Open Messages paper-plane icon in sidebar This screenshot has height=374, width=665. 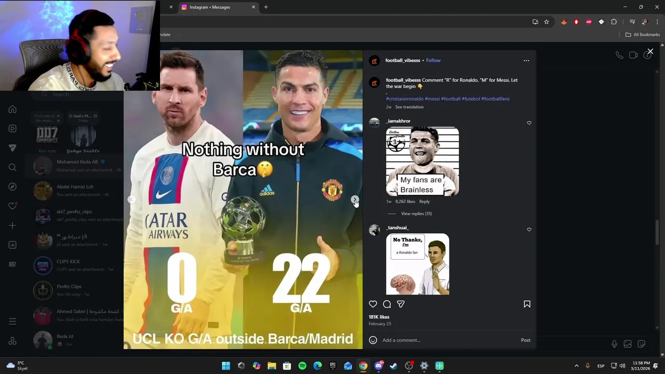pos(12,148)
